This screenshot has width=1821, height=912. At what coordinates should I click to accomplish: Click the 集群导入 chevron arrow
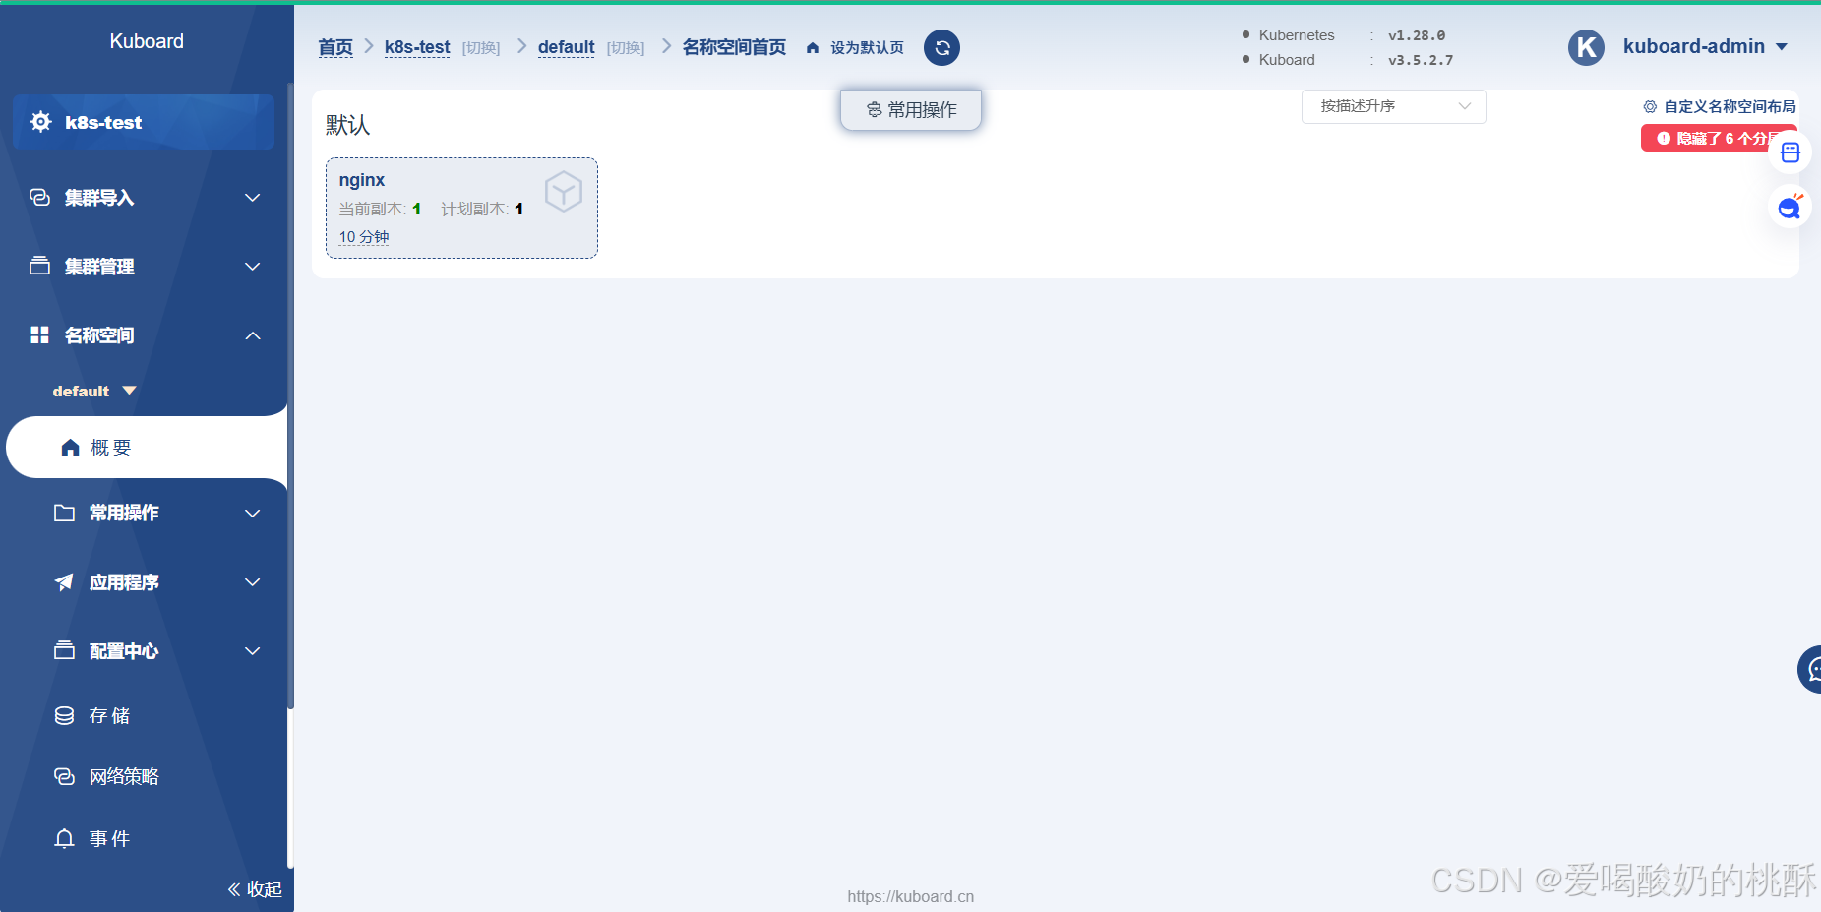click(x=253, y=198)
